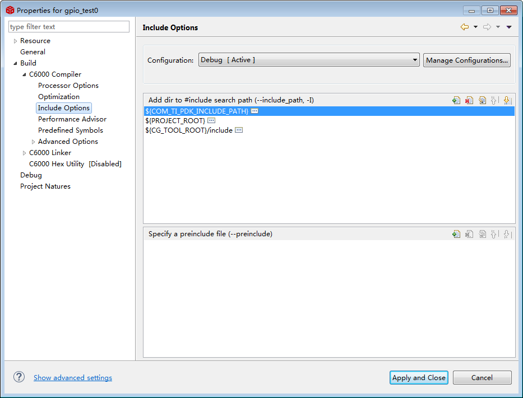The width and height of the screenshot is (523, 398).
Task: Click the Back navigation arrow
Action: coord(464,27)
